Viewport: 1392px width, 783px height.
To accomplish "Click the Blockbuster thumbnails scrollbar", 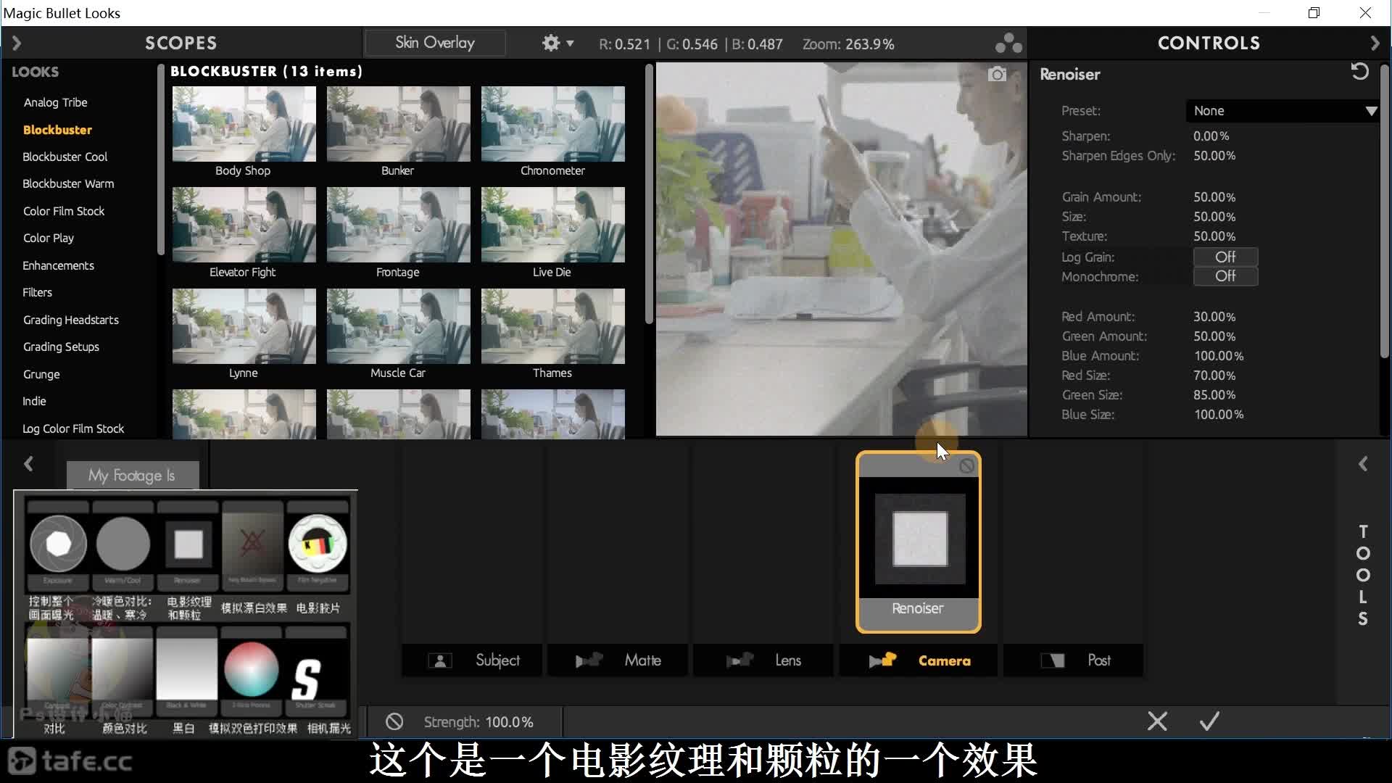I will tap(649, 194).
